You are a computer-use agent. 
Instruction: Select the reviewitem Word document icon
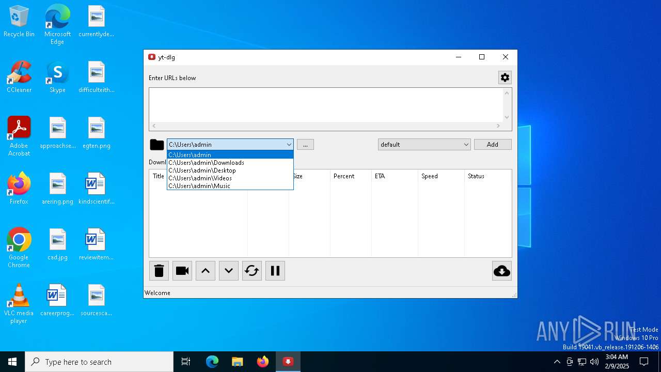(x=96, y=244)
